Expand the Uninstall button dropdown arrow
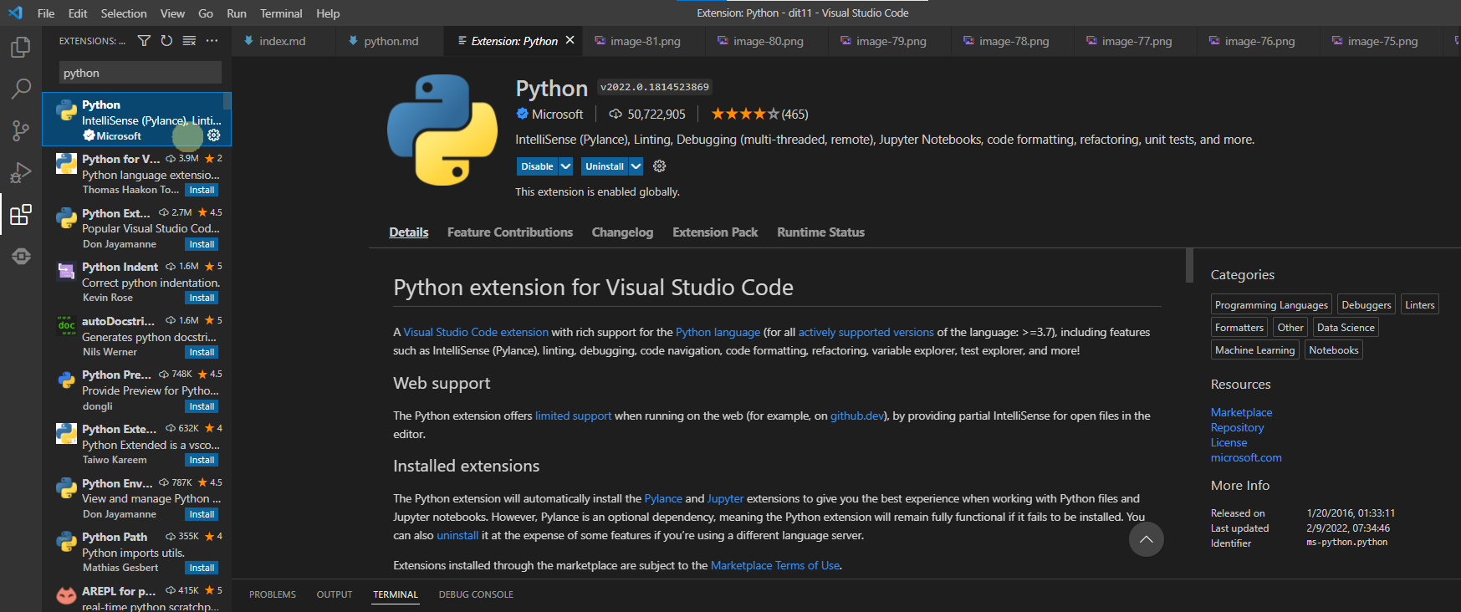This screenshot has height=612, width=1461. 636,166
